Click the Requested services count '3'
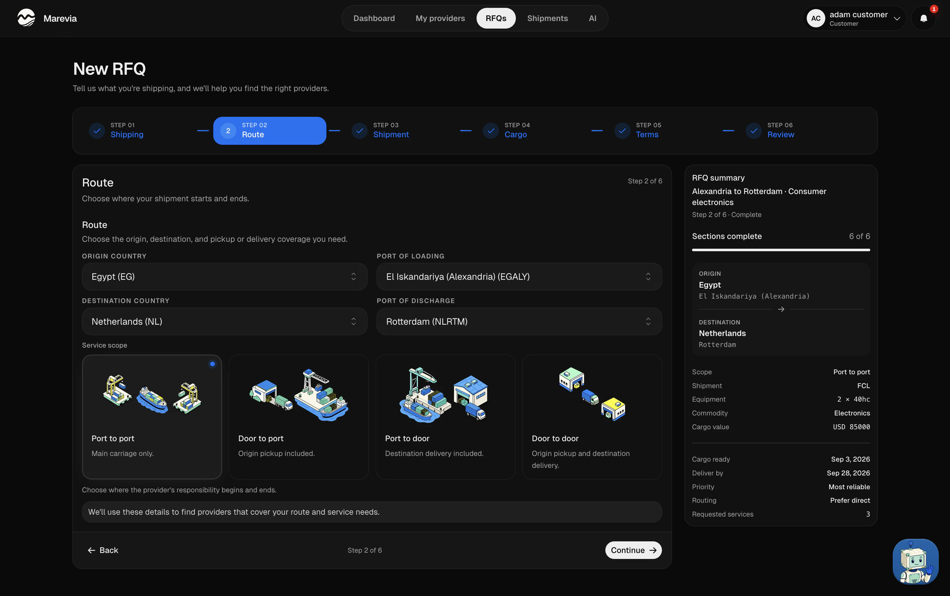 [868, 514]
